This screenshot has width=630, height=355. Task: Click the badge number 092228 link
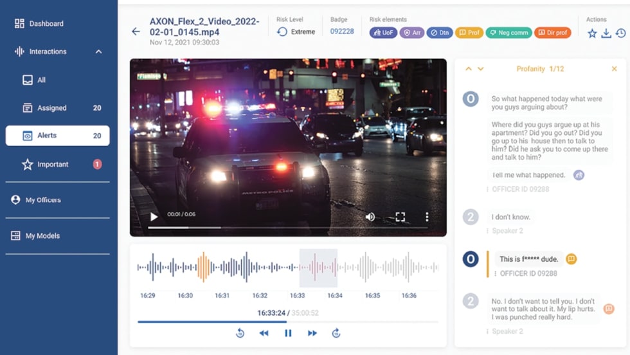(x=342, y=32)
